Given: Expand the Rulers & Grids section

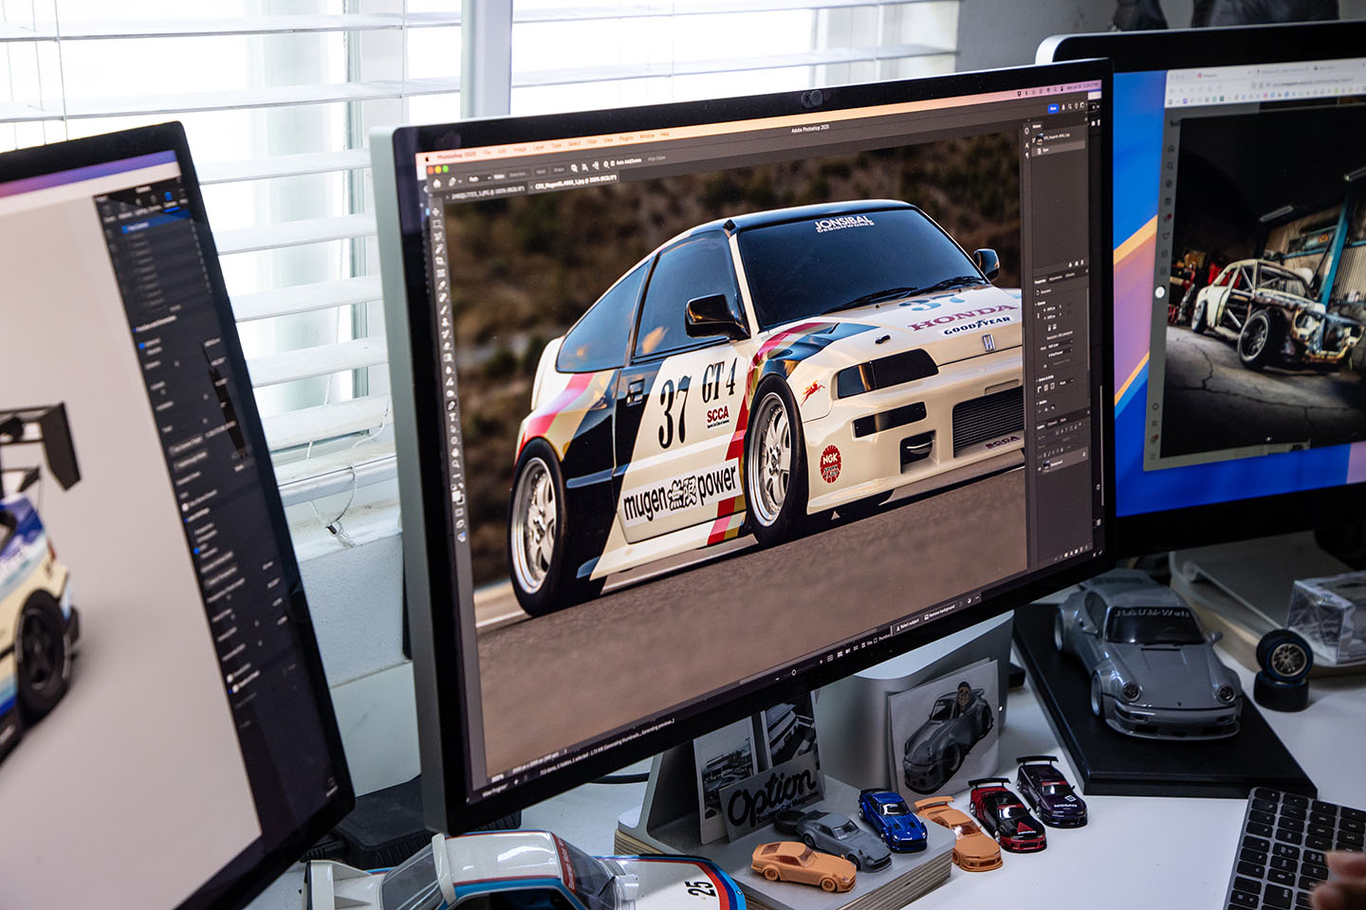Looking at the screenshot, I should click(1041, 379).
